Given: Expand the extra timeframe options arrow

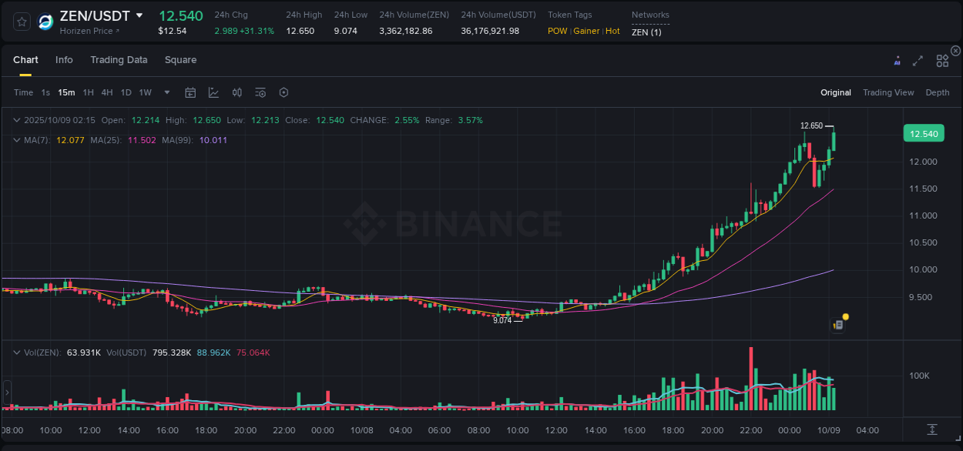Looking at the screenshot, I should pos(165,92).
